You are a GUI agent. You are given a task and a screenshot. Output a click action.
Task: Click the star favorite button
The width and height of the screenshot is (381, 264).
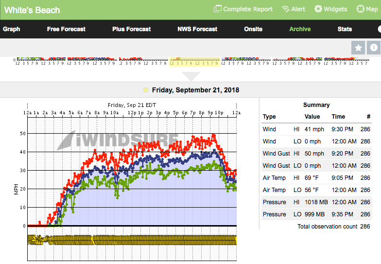358,48
